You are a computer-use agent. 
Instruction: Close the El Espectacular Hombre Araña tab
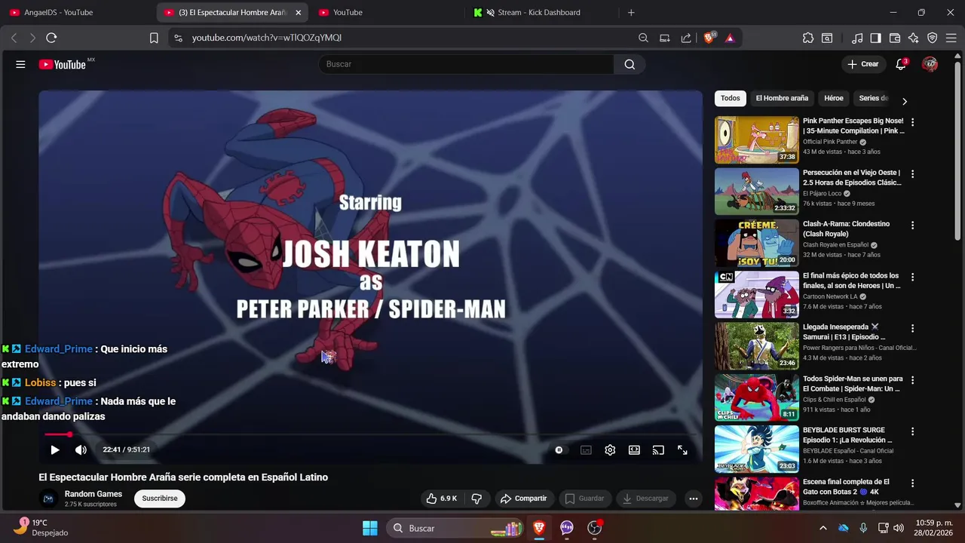click(x=298, y=12)
